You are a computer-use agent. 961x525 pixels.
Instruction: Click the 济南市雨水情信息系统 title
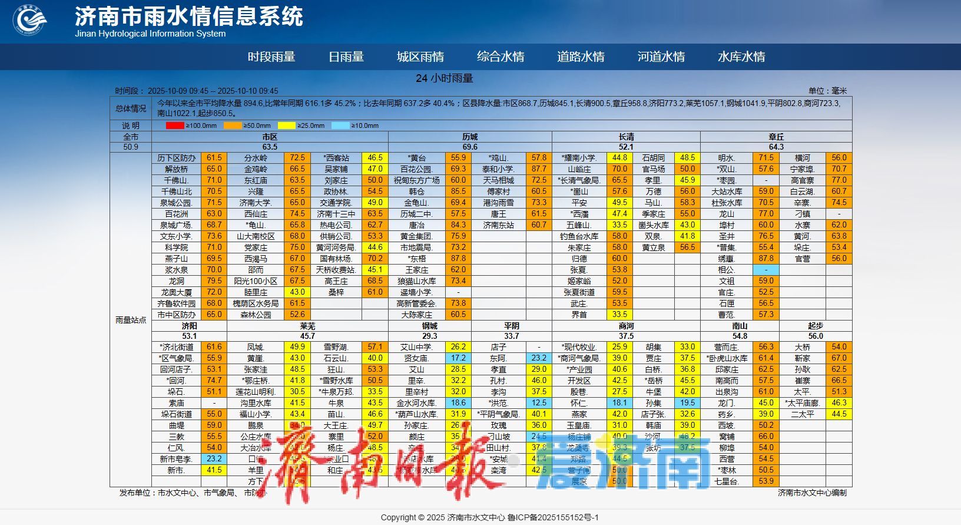(x=189, y=16)
